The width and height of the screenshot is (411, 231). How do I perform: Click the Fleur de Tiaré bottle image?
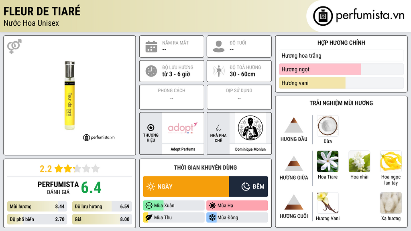(70, 95)
